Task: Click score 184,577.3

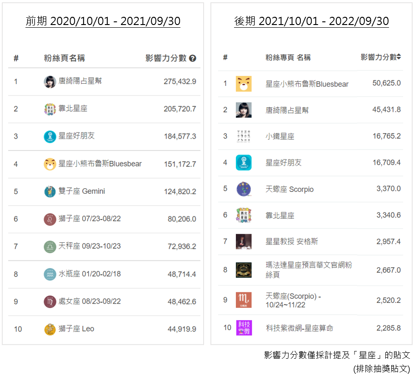Action: click(x=180, y=136)
